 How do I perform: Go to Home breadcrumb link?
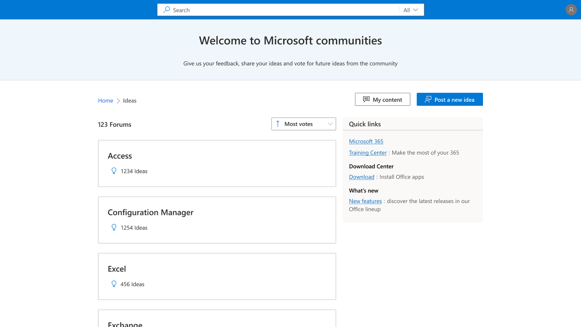[x=105, y=100]
